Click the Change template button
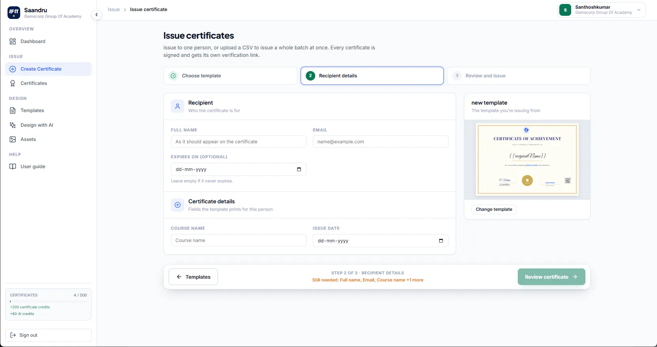Image resolution: width=657 pixels, height=347 pixels. (494, 209)
